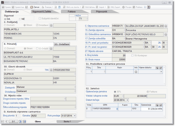Image resolution: width=175 pixels, height=126 pixels.
Task: Click the Import toolbar button
Action: coord(100,7)
